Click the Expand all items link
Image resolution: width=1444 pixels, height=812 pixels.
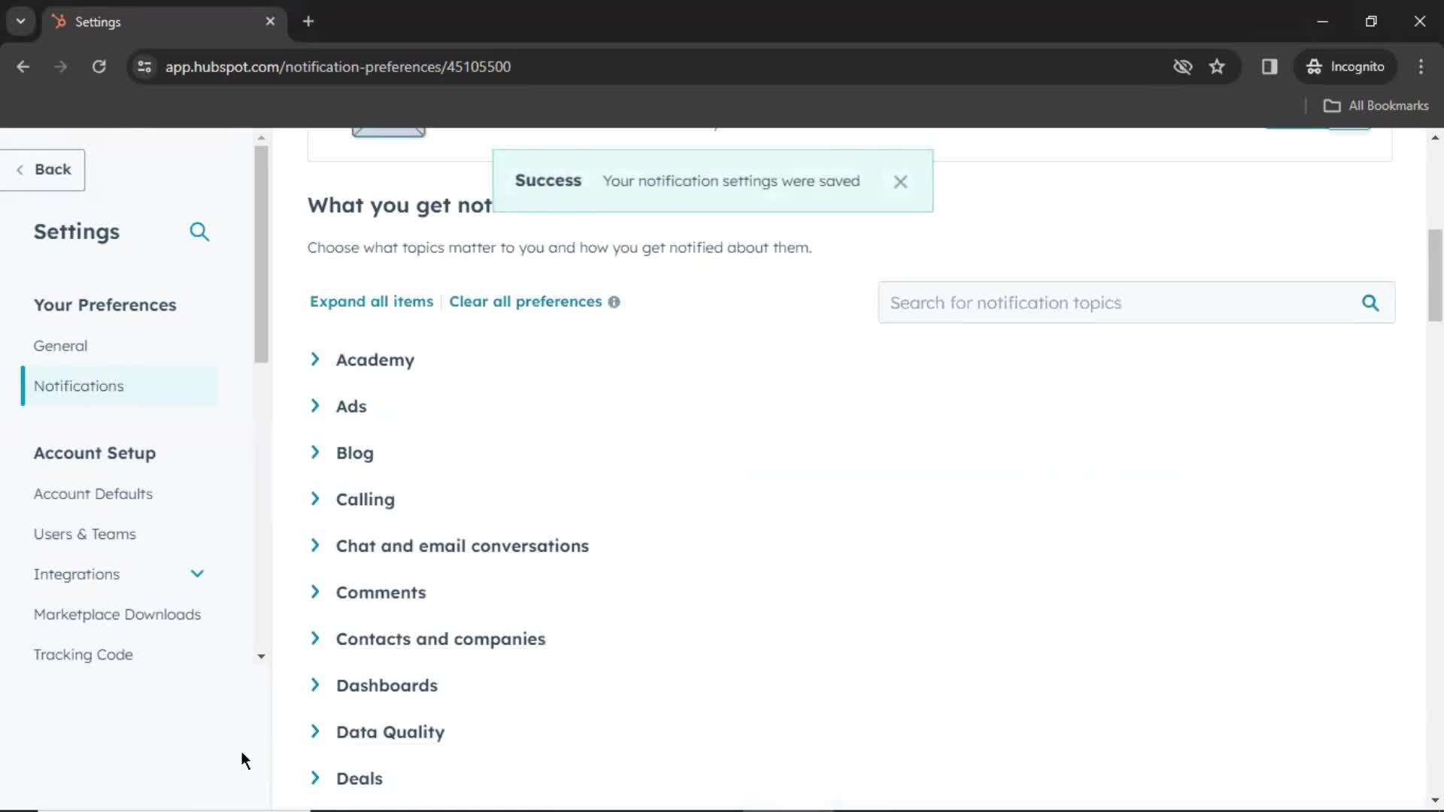pos(372,301)
